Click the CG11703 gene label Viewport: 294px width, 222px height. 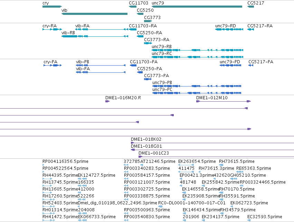[x=139, y=3]
